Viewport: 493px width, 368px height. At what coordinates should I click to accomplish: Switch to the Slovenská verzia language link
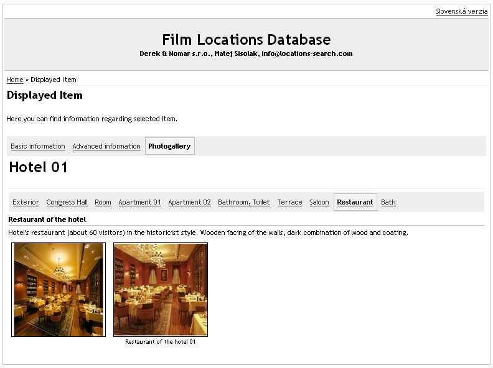tap(461, 11)
